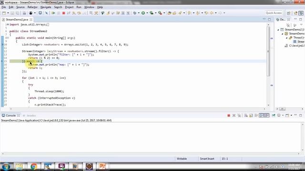The image size is (305, 171).
Task: Click the New file wizard icon
Action: click(x=4, y=13)
